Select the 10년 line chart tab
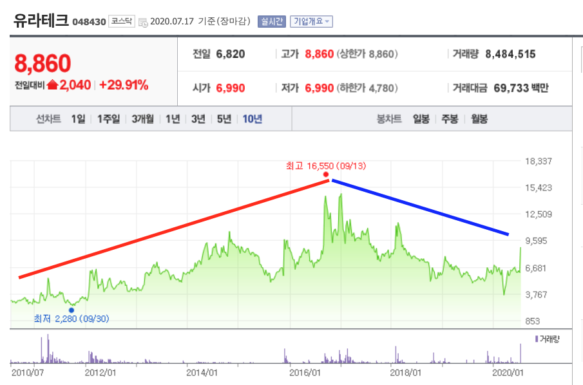 point(253,119)
